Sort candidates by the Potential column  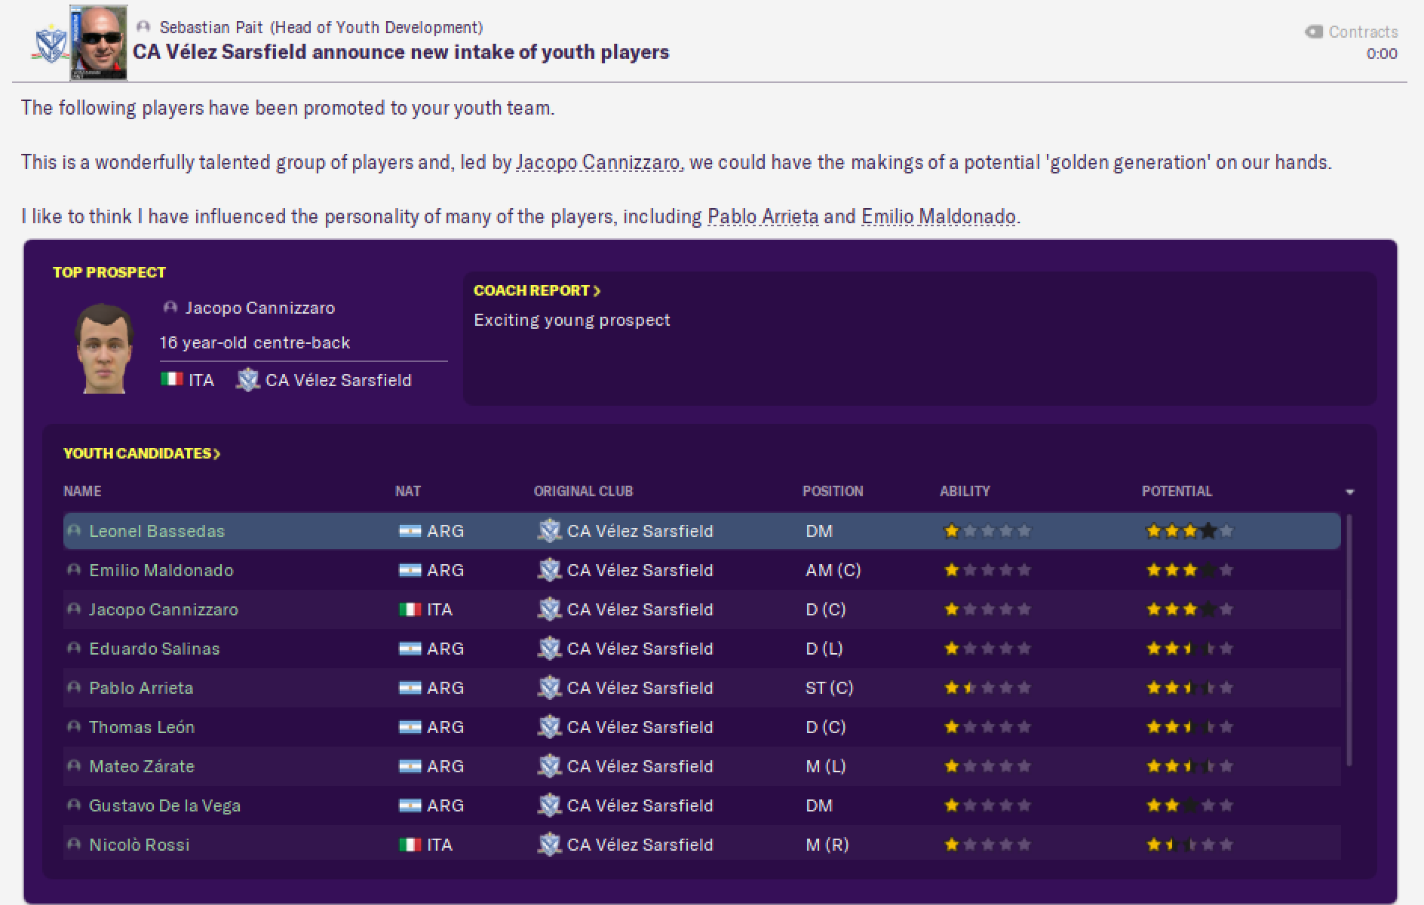pos(1177,491)
